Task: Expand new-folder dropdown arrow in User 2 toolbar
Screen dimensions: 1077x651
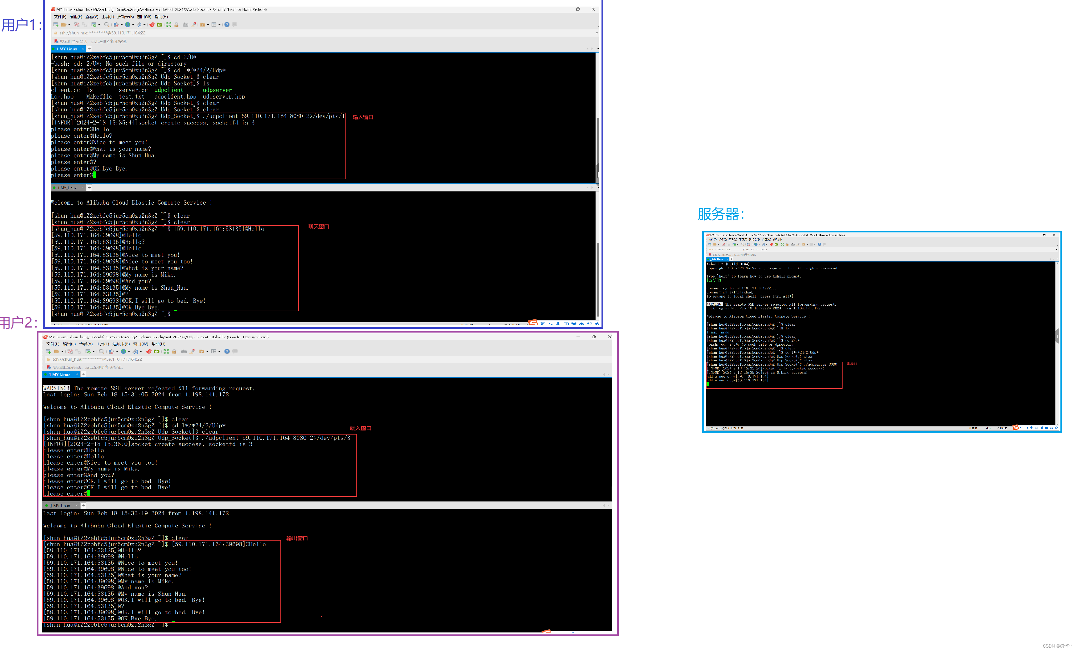Action: coord(208,352)
